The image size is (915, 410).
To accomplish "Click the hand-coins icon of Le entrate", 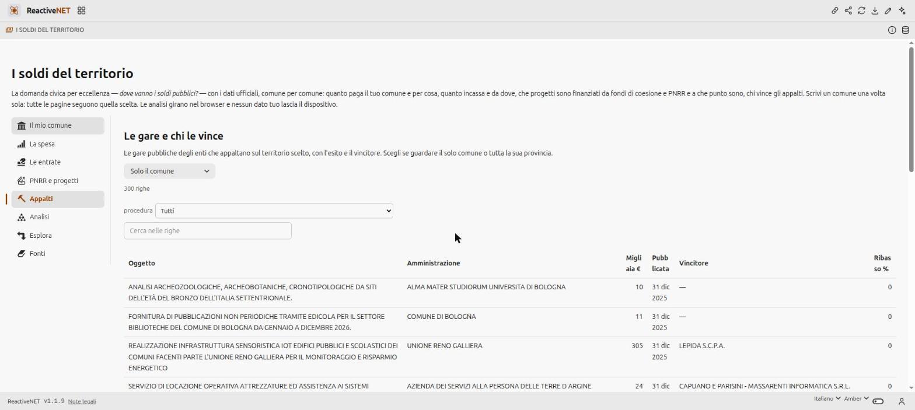I will (x=22, y=162).
